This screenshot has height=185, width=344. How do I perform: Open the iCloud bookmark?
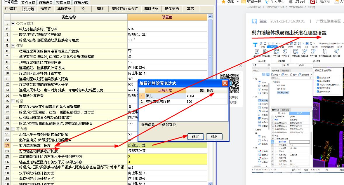(x=297, y=1)
